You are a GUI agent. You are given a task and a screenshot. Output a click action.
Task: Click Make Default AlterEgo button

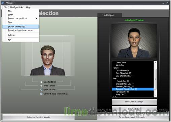[134, 102]
